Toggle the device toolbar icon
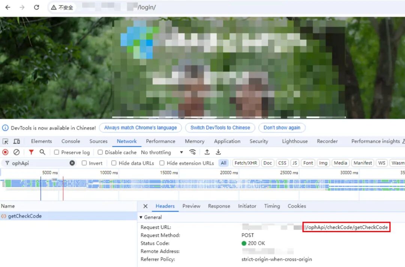The width and height of the screenshot is (405, 267). coord(17,142)
